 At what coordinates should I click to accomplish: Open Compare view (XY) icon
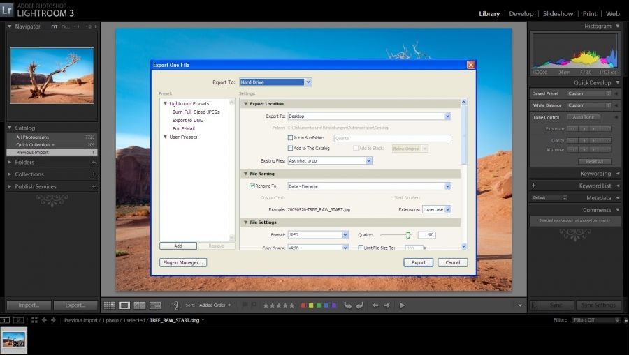point(140,305)
